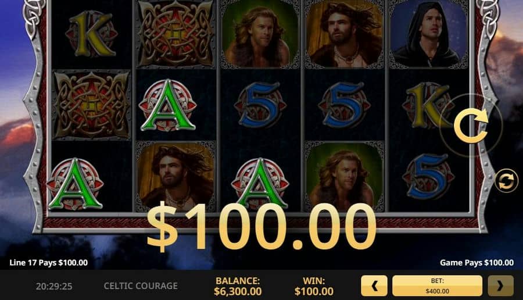Viewport: 523px width, 300px height.
Task: Click the Celtic Courage game title
Action: [x=141, y=286]
